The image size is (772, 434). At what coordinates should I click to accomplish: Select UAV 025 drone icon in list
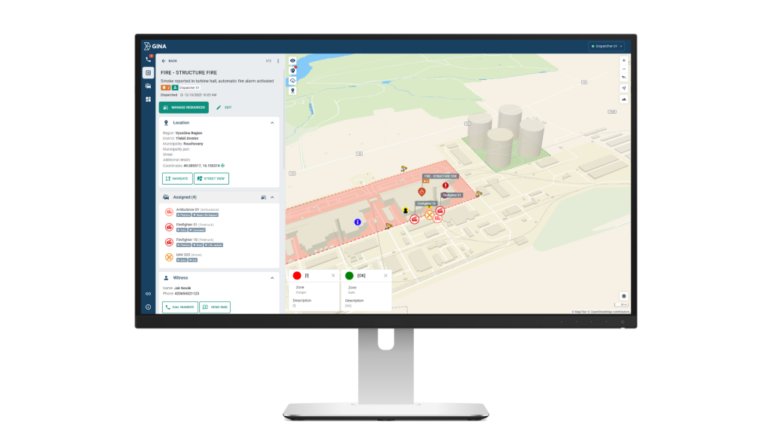coord(169,257)
